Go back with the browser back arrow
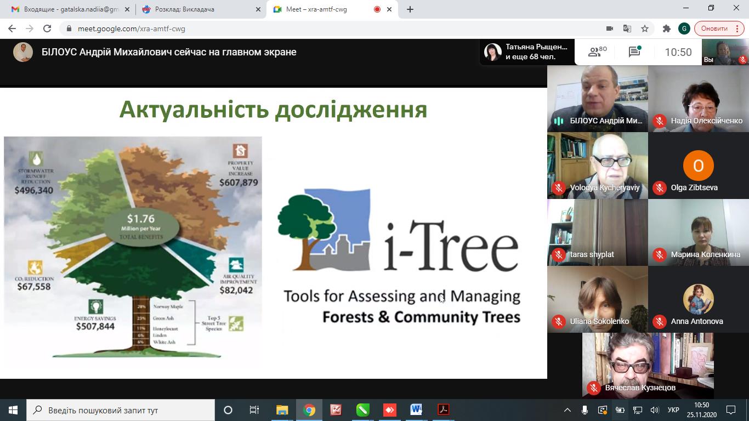 pos(12,29)
